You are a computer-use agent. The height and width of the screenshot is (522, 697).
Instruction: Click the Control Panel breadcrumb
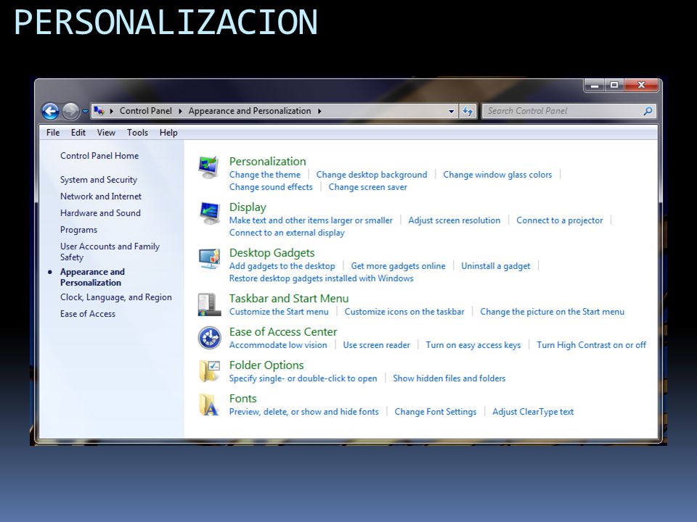146,111
